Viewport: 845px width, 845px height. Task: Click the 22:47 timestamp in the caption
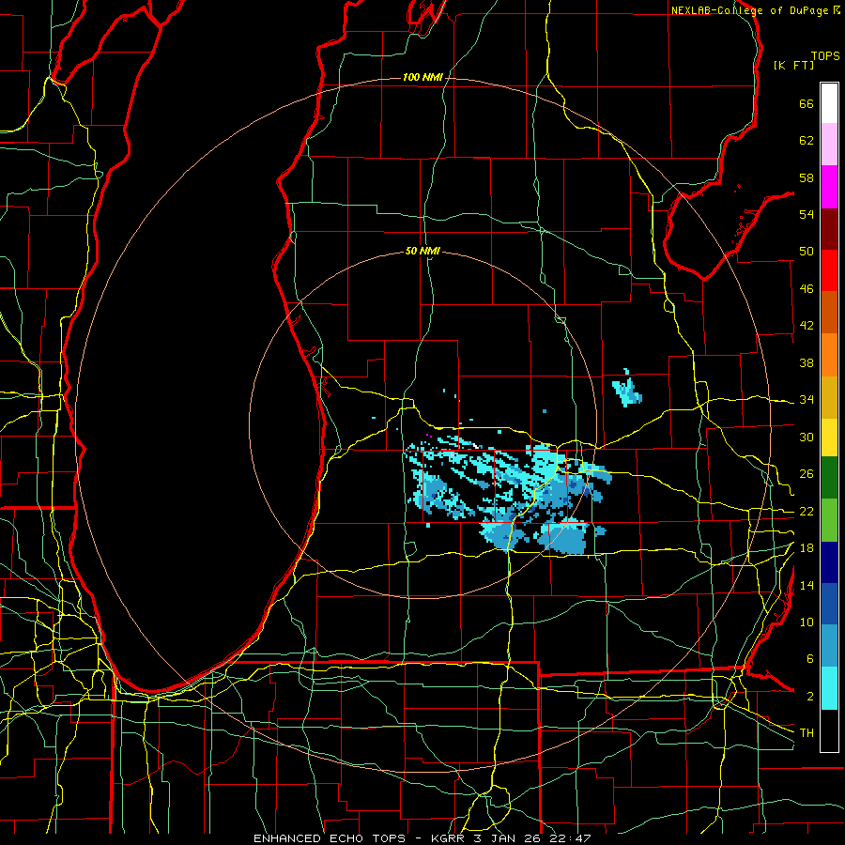point(570,838)
